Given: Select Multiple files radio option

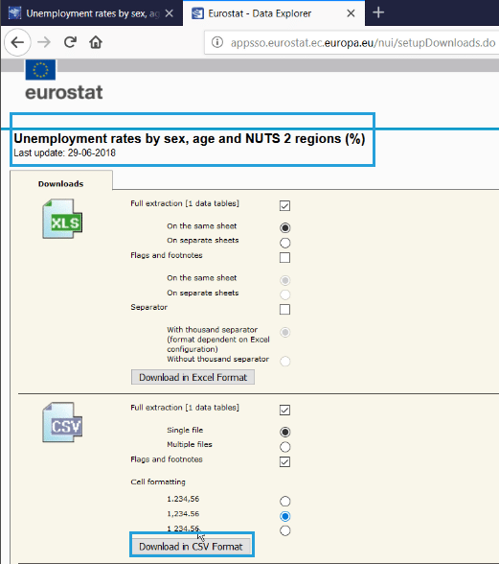Looking at the screenshot, I should coord(284,447).
